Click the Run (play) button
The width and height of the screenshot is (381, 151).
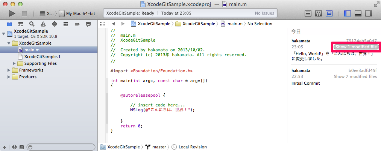(12, 13)
